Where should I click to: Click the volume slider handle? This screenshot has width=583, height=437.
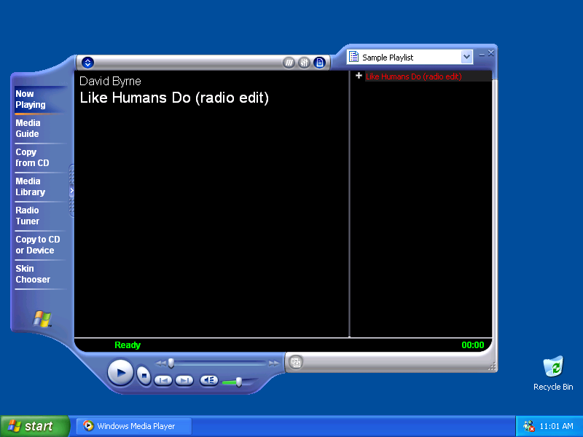pos(239,382)
